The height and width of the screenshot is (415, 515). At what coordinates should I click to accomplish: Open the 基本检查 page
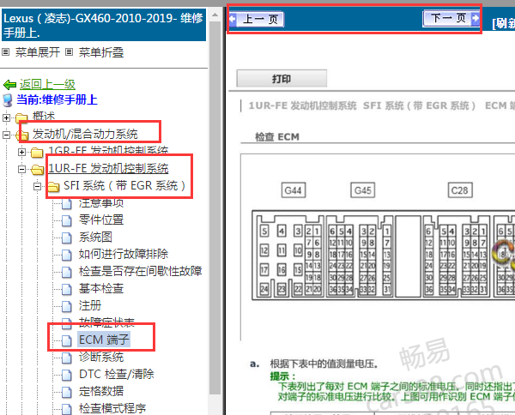pyautogui.click(x=101, y=288)
